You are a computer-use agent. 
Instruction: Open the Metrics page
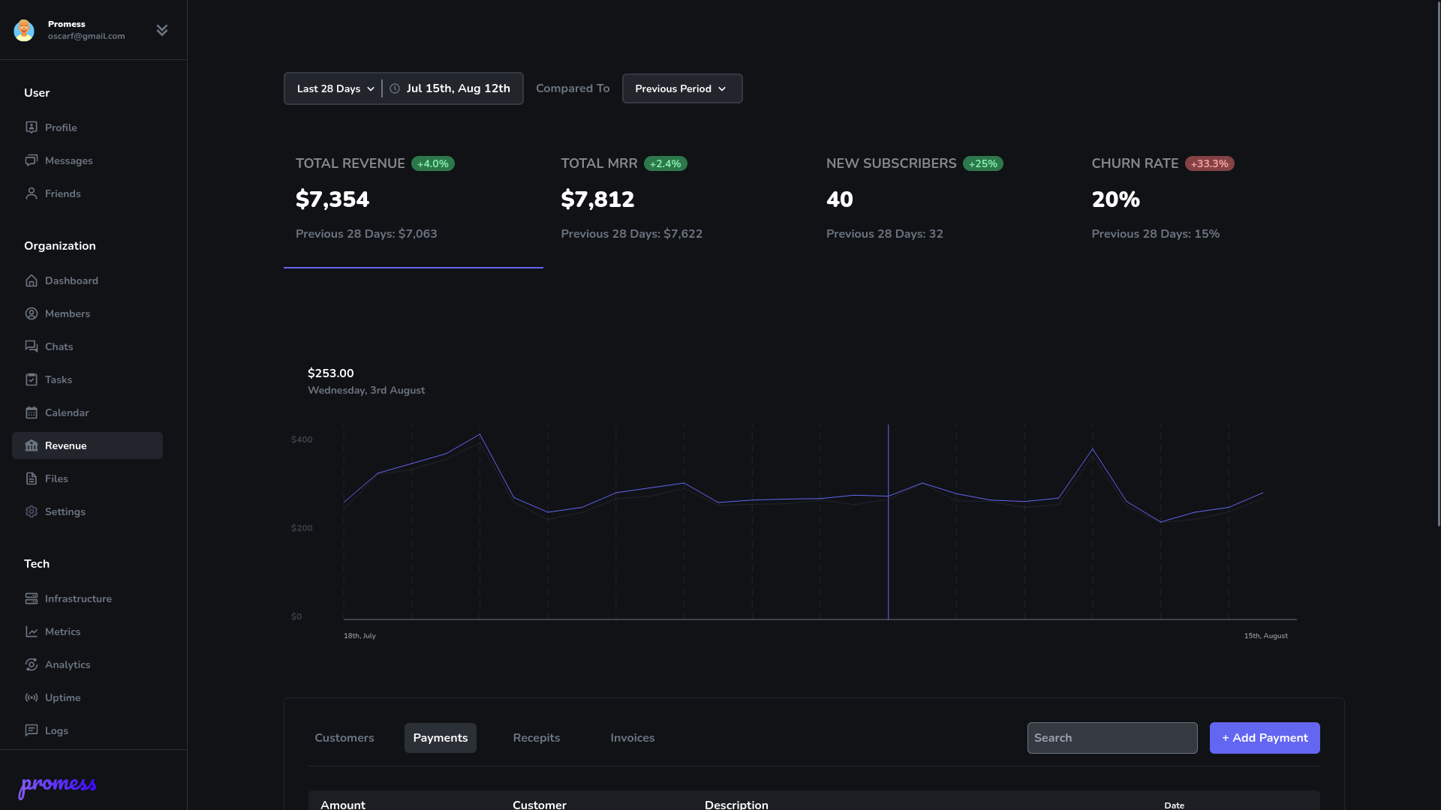tap(62, 631)
